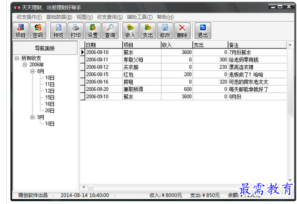Open the 辅助工具(T) menu

click(139, 17)
